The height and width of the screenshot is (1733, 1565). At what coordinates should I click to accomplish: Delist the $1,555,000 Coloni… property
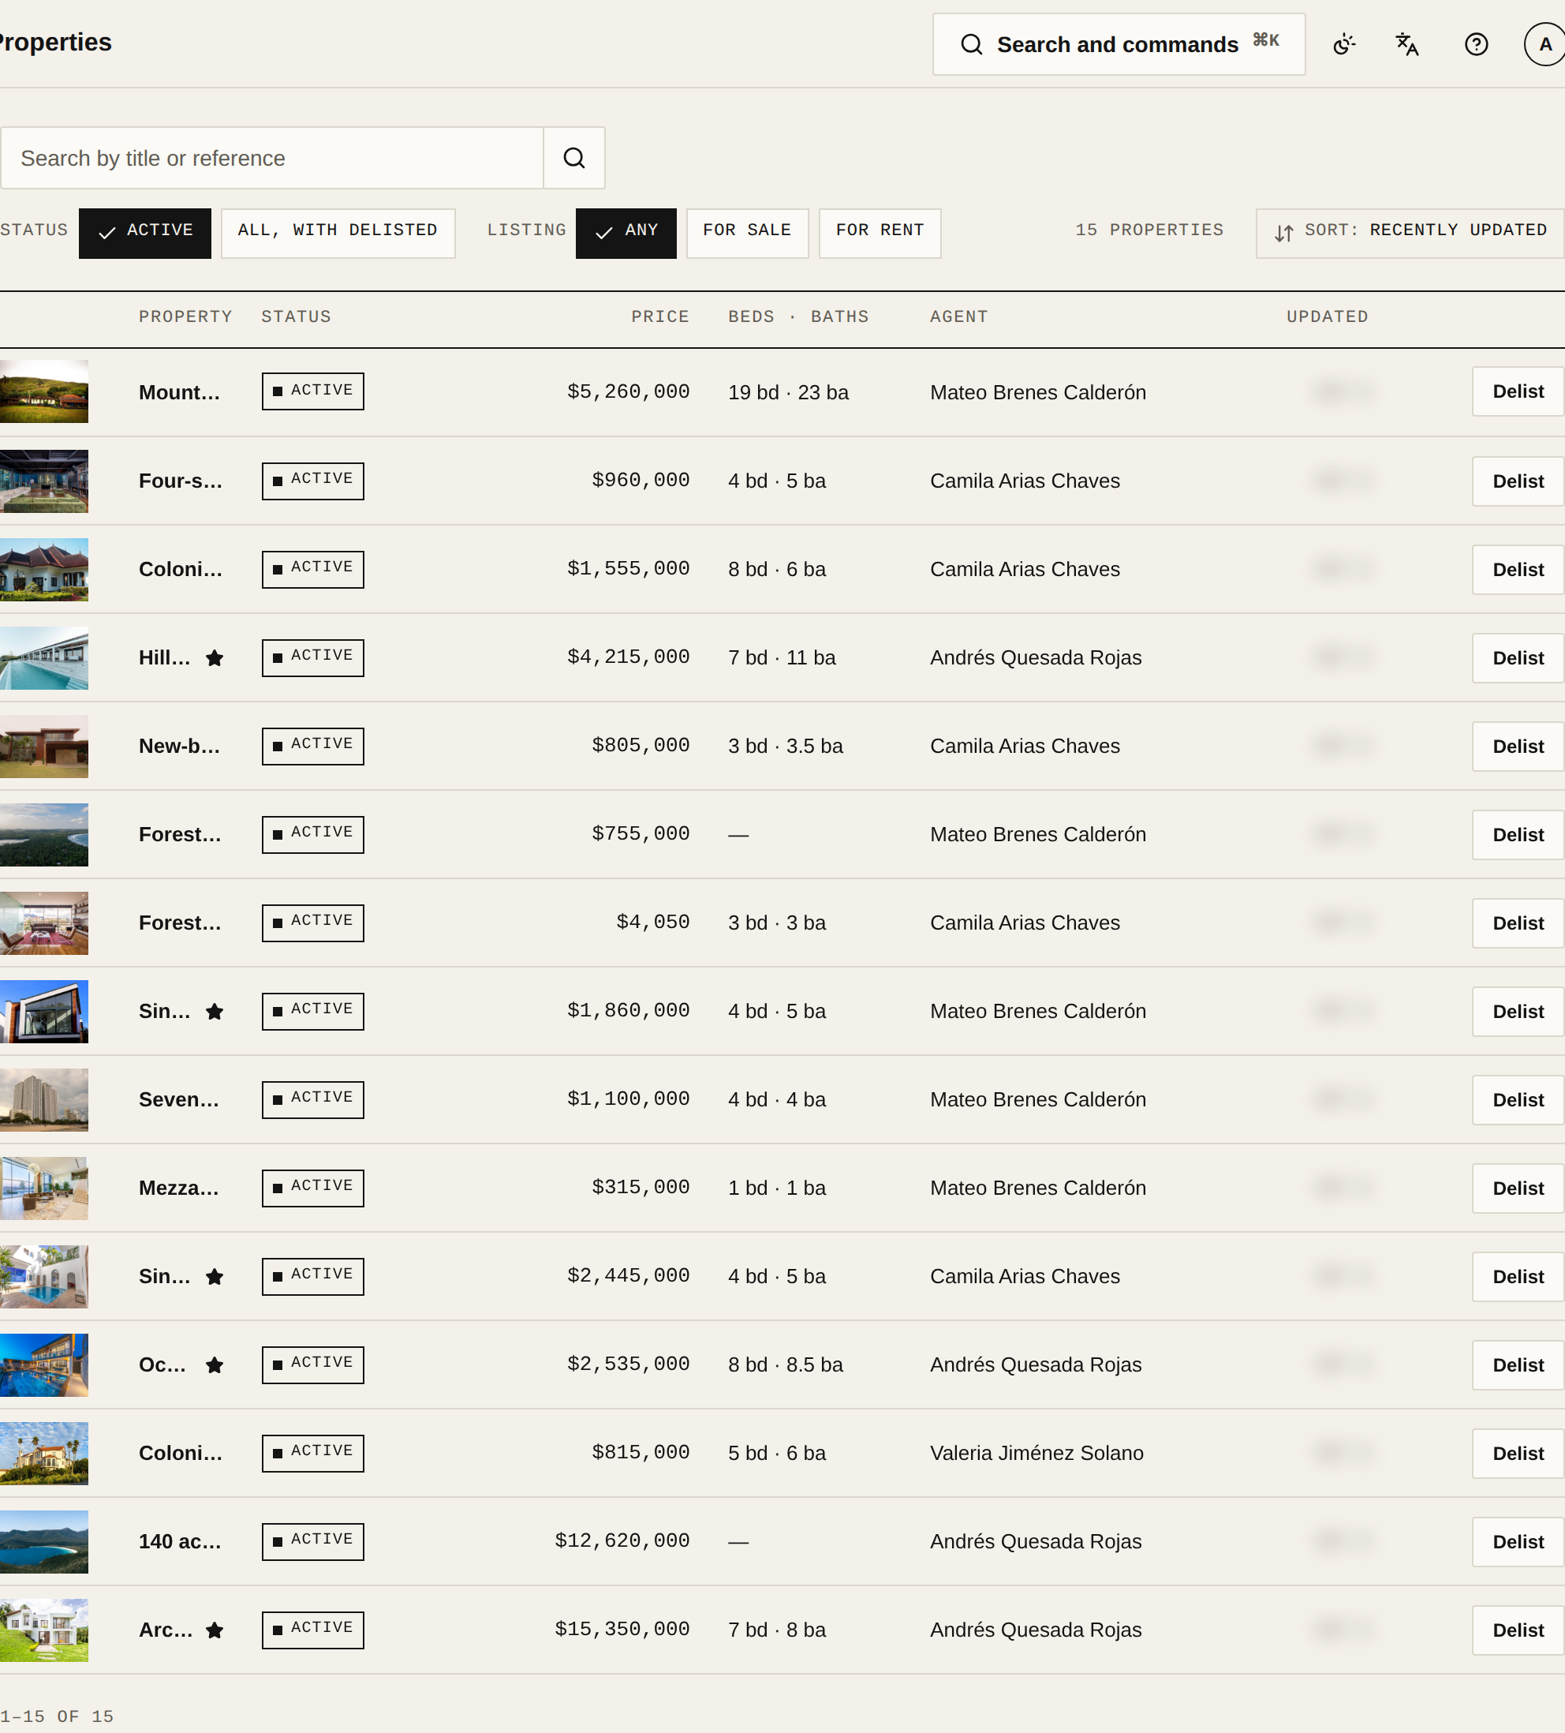pos(1518,570)
